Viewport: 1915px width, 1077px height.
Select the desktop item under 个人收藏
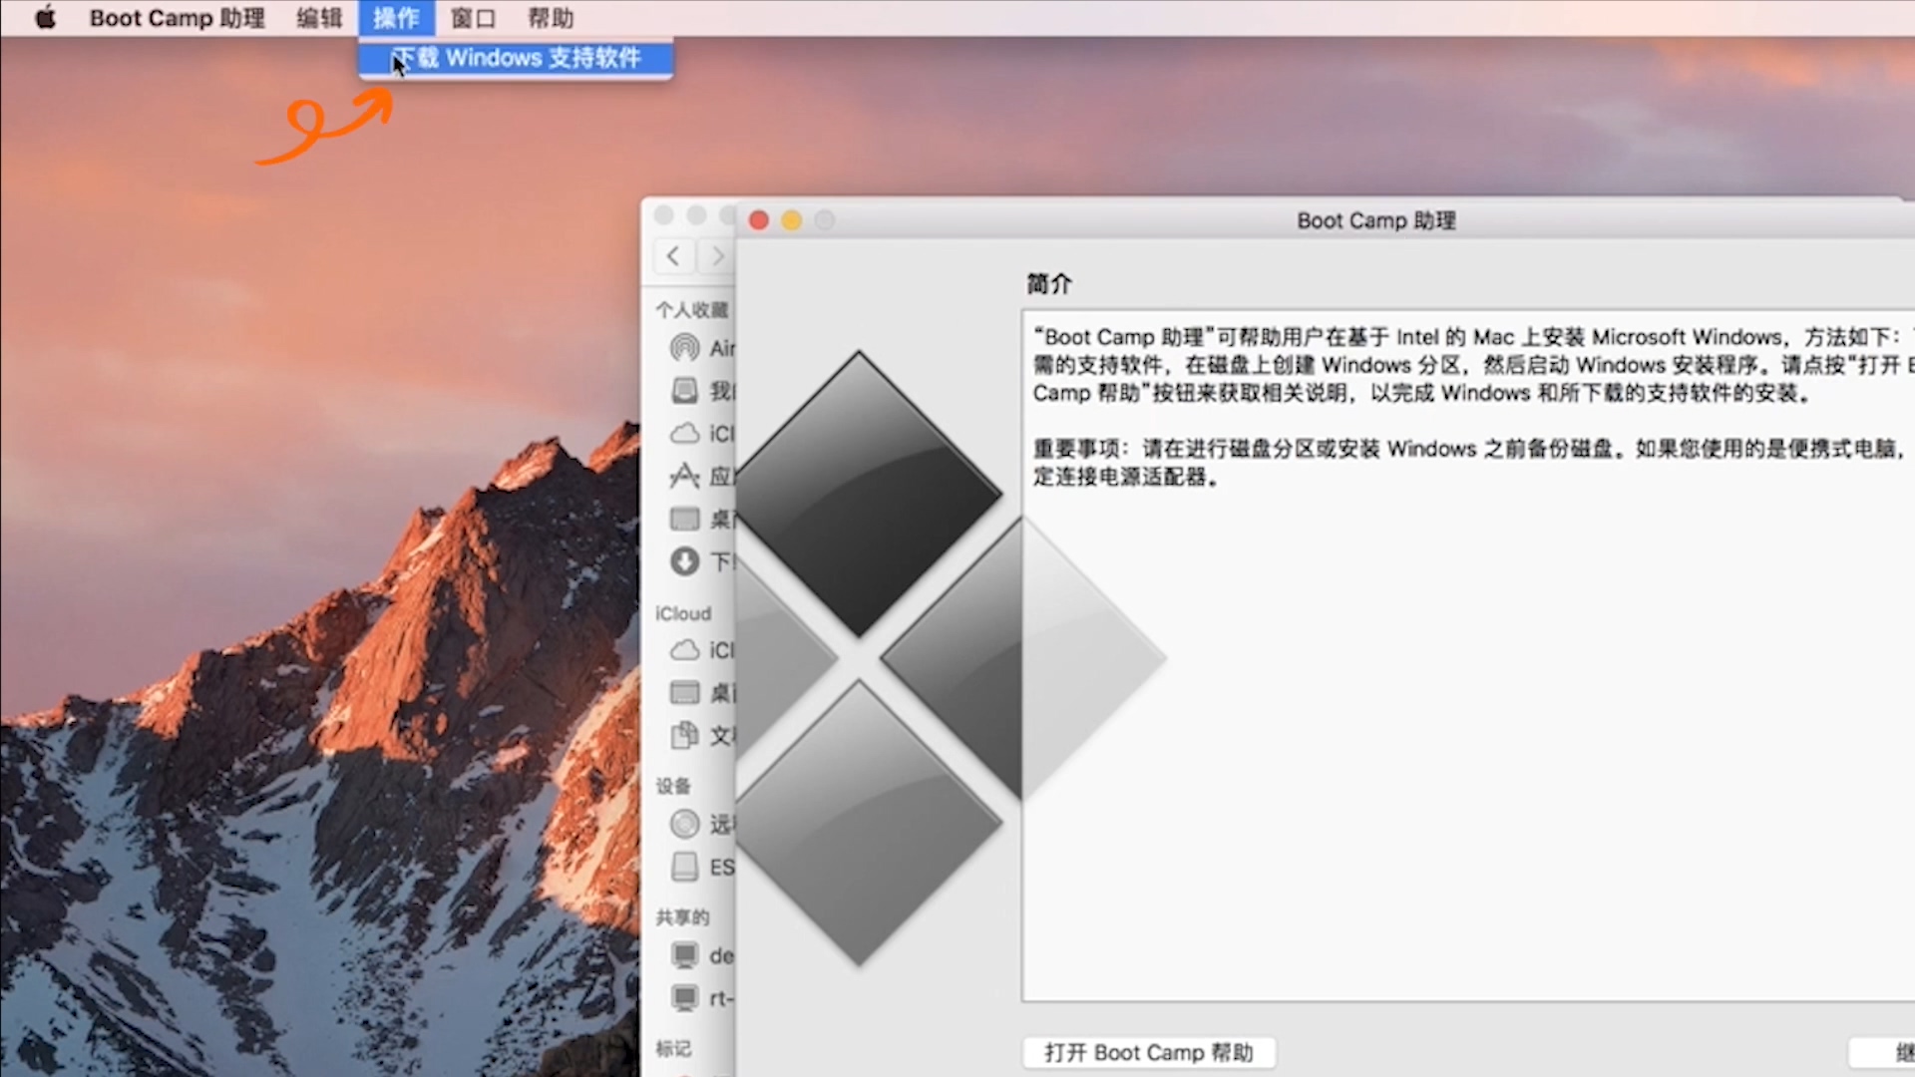[702, 519]
